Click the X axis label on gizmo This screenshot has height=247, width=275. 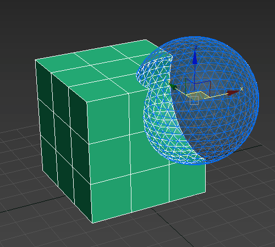pos(241,89)
